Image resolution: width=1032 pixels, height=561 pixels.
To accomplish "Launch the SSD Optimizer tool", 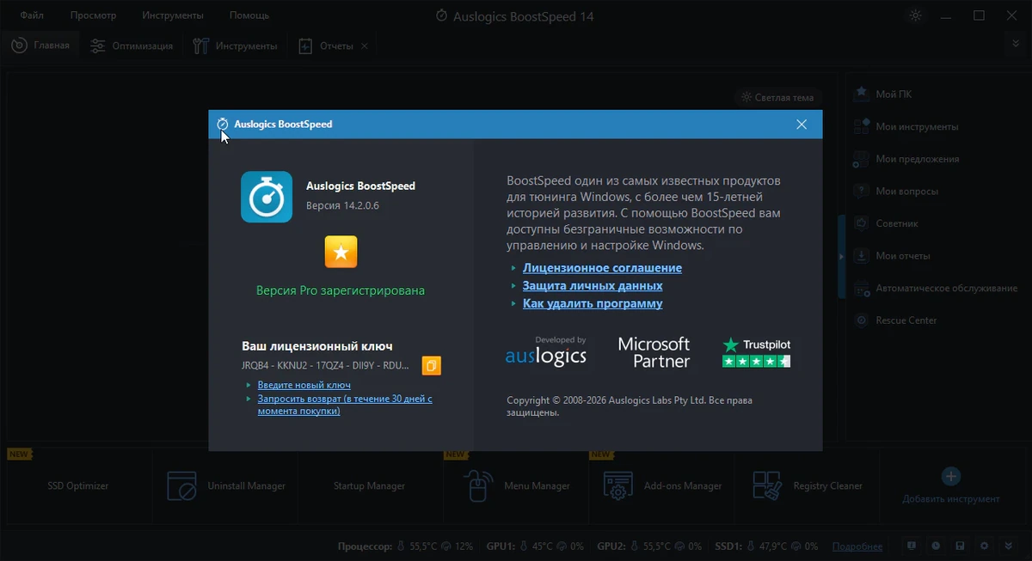I will click(x=78, y=485).
